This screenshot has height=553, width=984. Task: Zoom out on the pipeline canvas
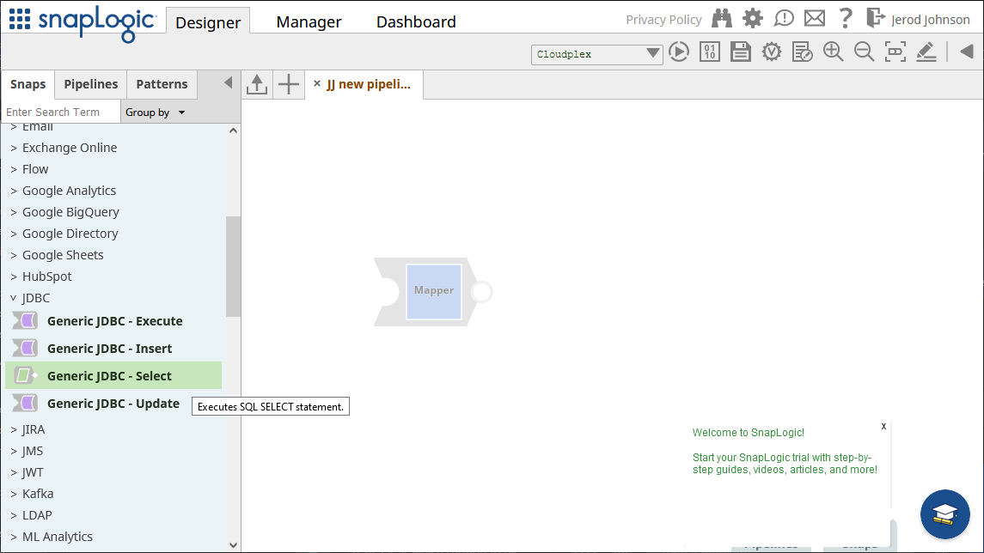tap(864, 52)
